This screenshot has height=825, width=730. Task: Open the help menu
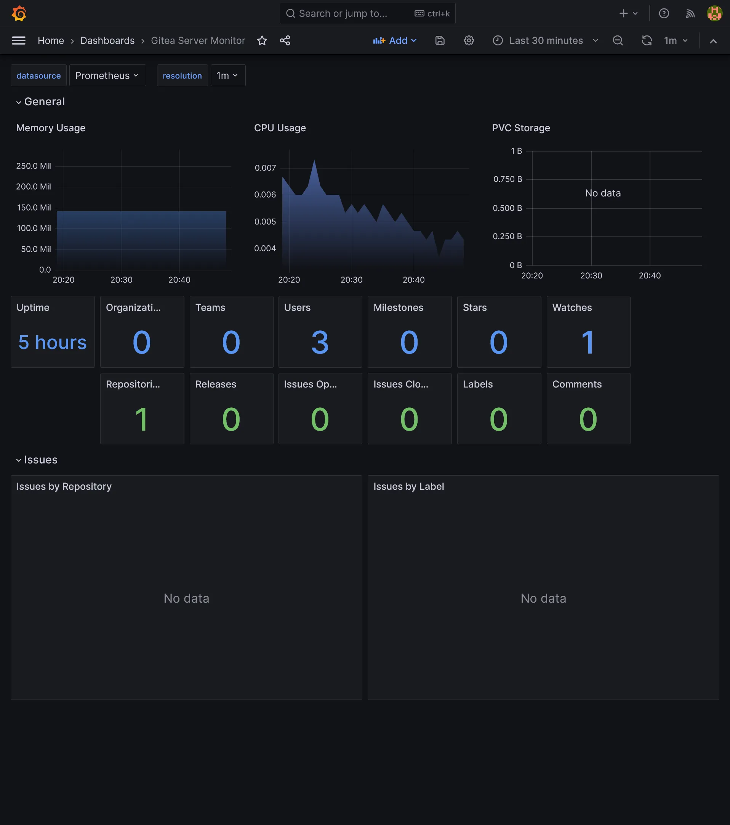664,13
